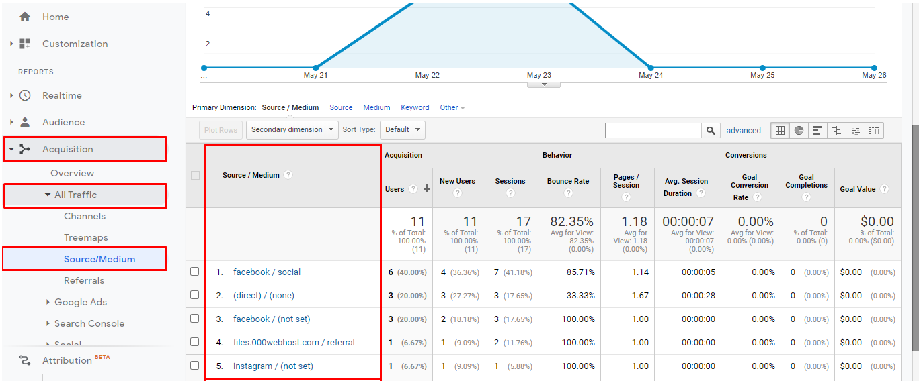This screenshot has width=919, height=381.
Task: Switch to the Data table view icon
Action: (780, 131)
